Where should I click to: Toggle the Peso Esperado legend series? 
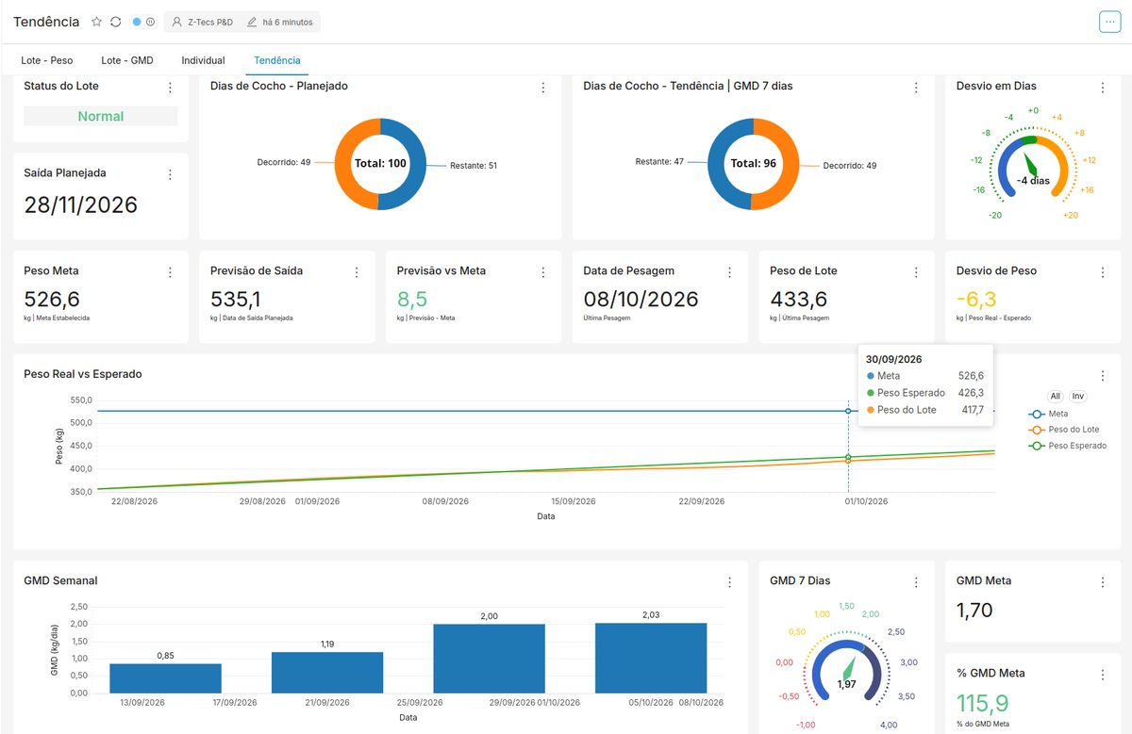(x=1068, y=446)
